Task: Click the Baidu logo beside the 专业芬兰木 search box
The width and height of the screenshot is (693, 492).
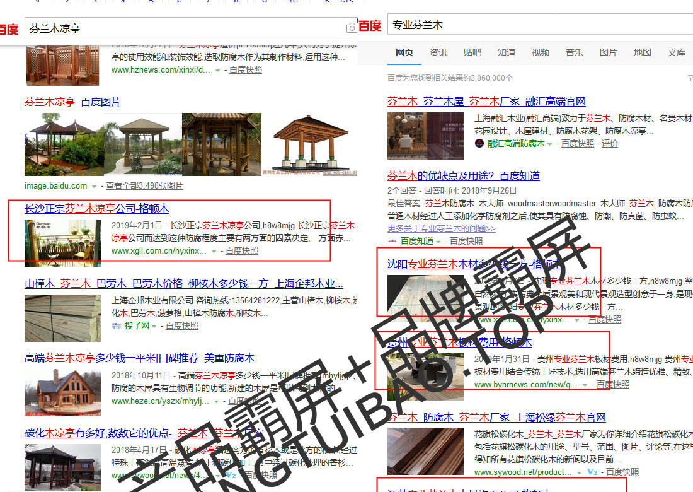Action: [x=369, y=26]
